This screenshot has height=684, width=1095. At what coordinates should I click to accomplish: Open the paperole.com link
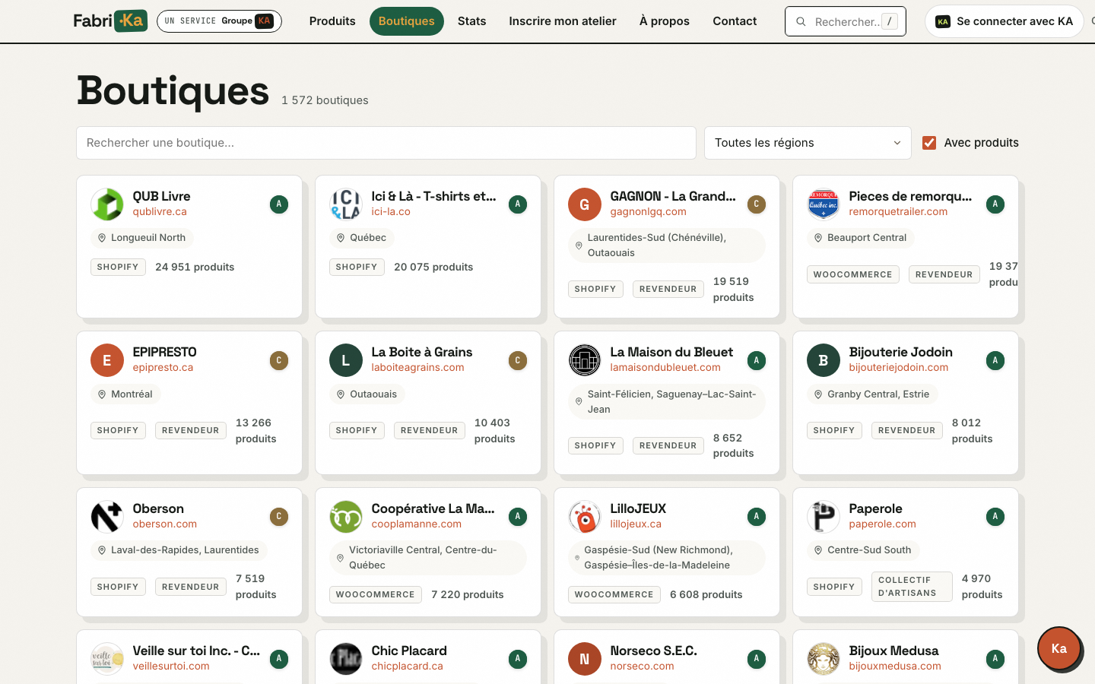click(x=883, y=524)
